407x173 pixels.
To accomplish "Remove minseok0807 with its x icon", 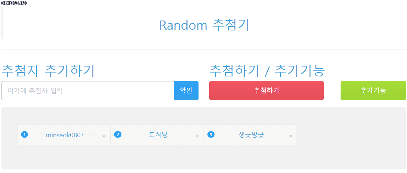I will (104, 136).
